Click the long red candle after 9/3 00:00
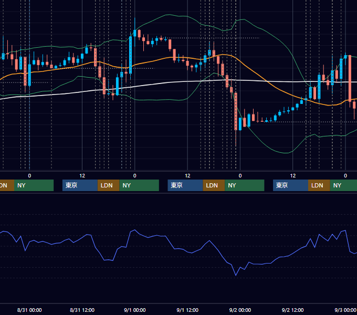The image size is (357, 315). coord(350,78)
